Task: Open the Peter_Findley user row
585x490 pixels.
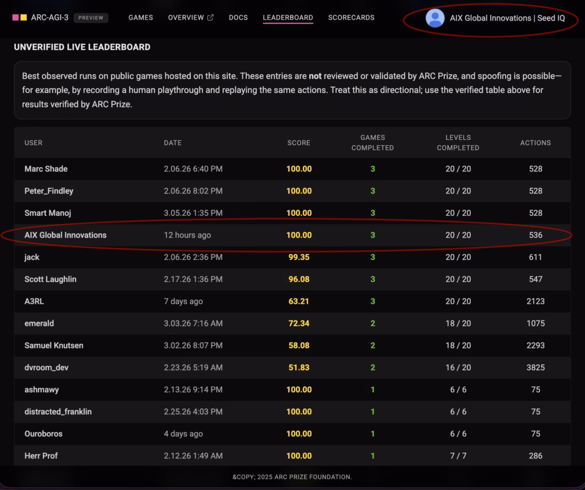Action: [49, 191]
